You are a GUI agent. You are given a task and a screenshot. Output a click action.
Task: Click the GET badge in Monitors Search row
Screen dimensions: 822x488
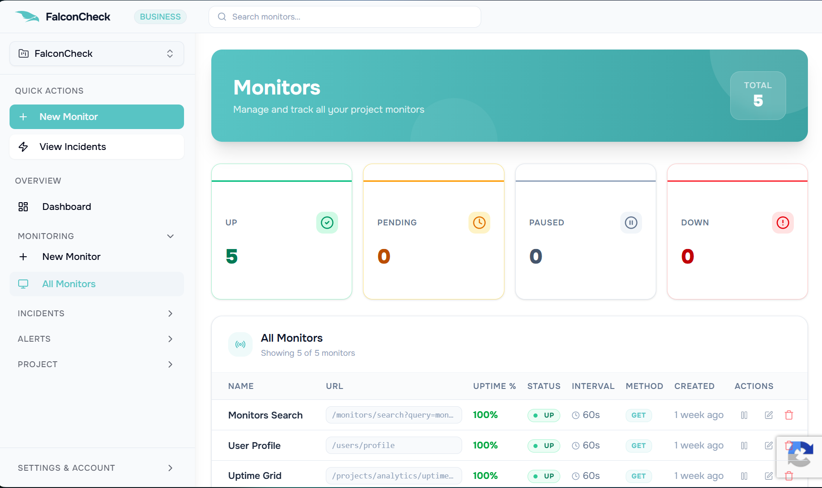click(638, 415)
